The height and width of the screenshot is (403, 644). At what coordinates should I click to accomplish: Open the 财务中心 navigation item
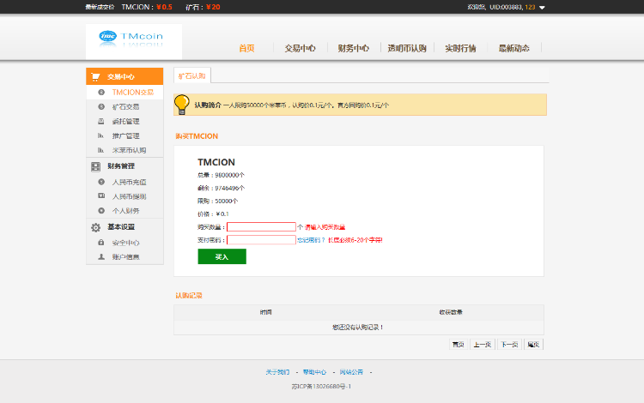point(354,48)
